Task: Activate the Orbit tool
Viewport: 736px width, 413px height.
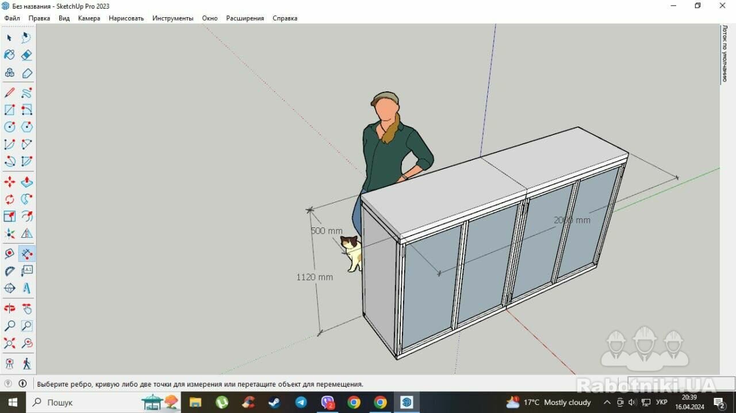Action: coord(10,308)
